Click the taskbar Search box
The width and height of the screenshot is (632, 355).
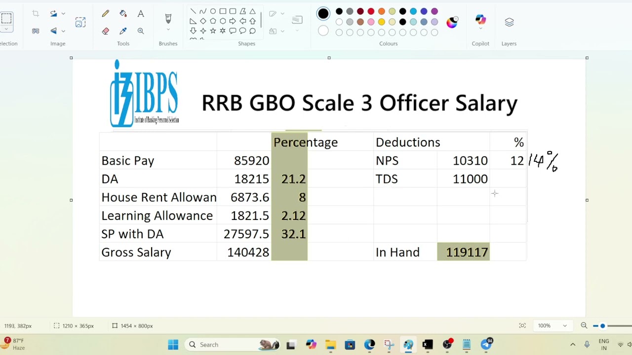[x=232, y=345]
